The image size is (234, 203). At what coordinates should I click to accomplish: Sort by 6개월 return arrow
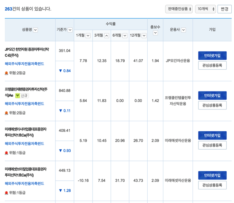click(x=125, y=35)
